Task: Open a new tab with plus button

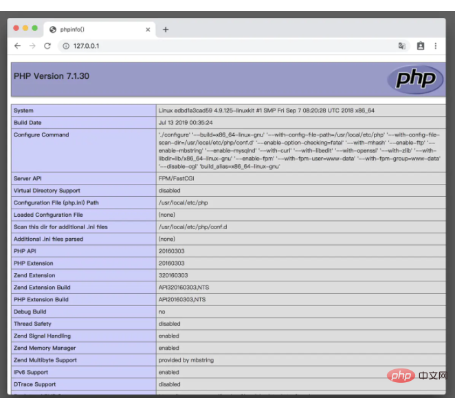Action: [x=166, y=30]
